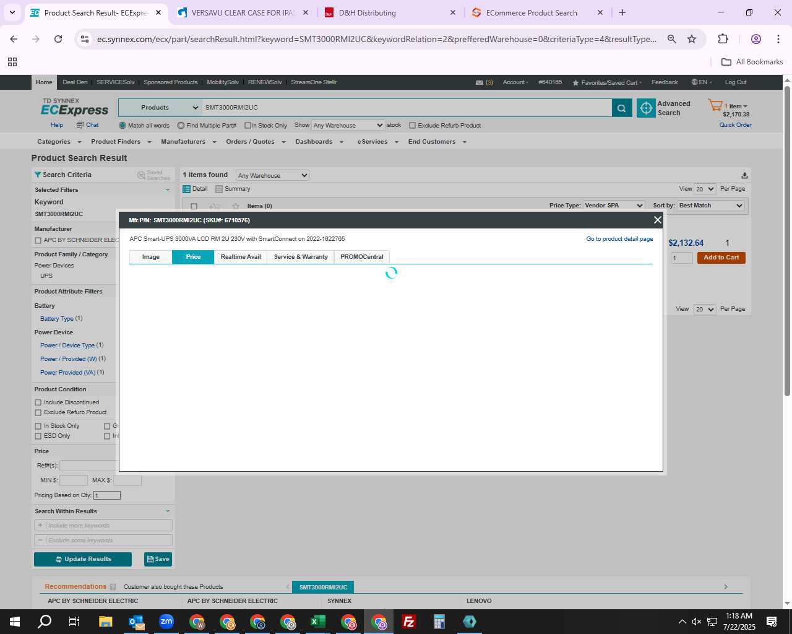Zoom page with magnifier icon in address bar

671,39
